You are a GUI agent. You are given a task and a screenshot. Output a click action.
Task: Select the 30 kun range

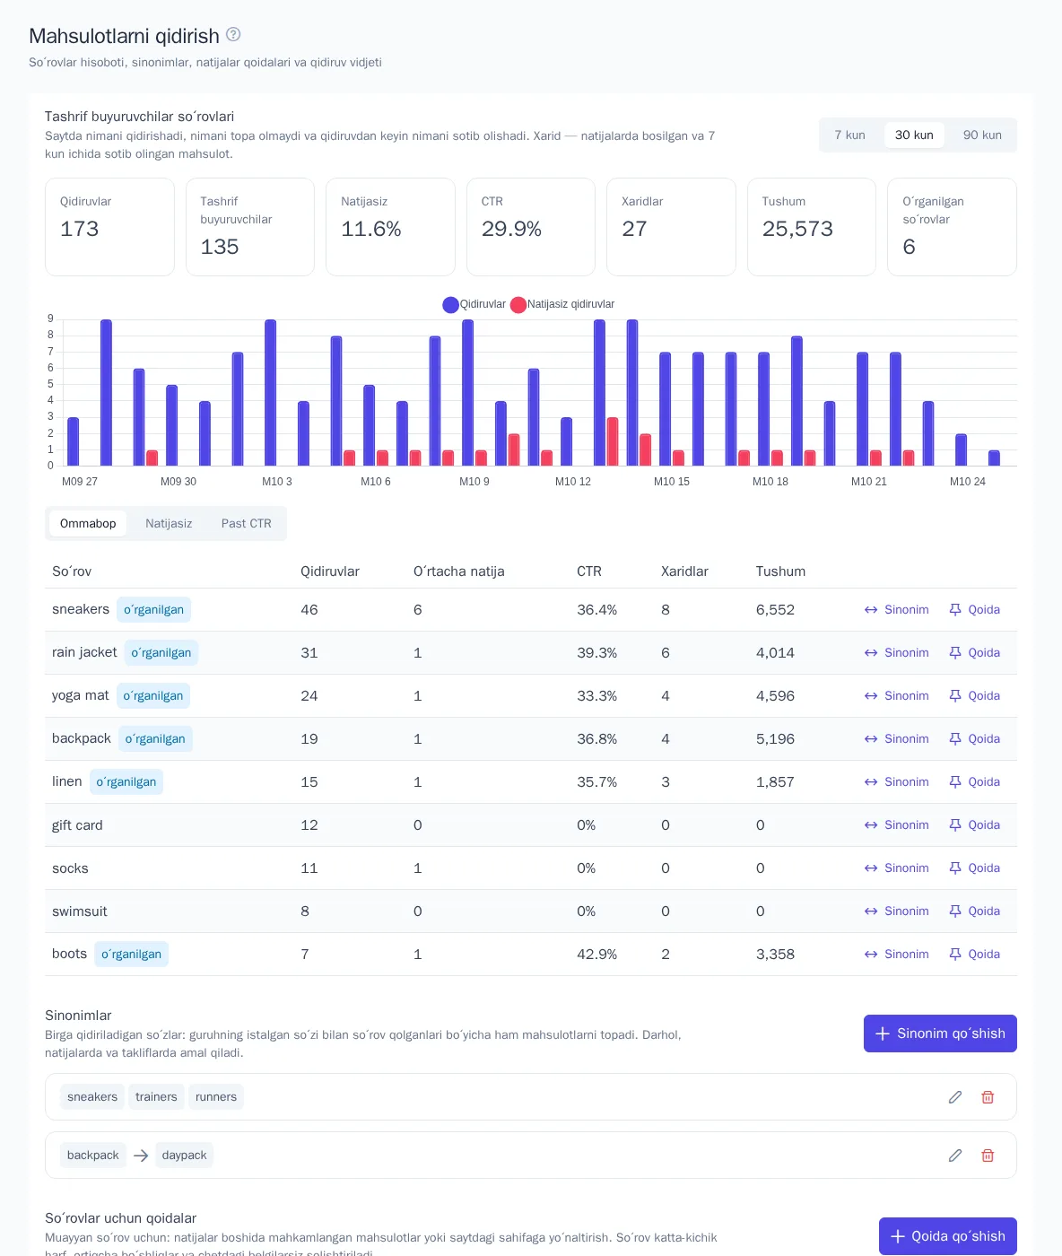click(914, 135)
